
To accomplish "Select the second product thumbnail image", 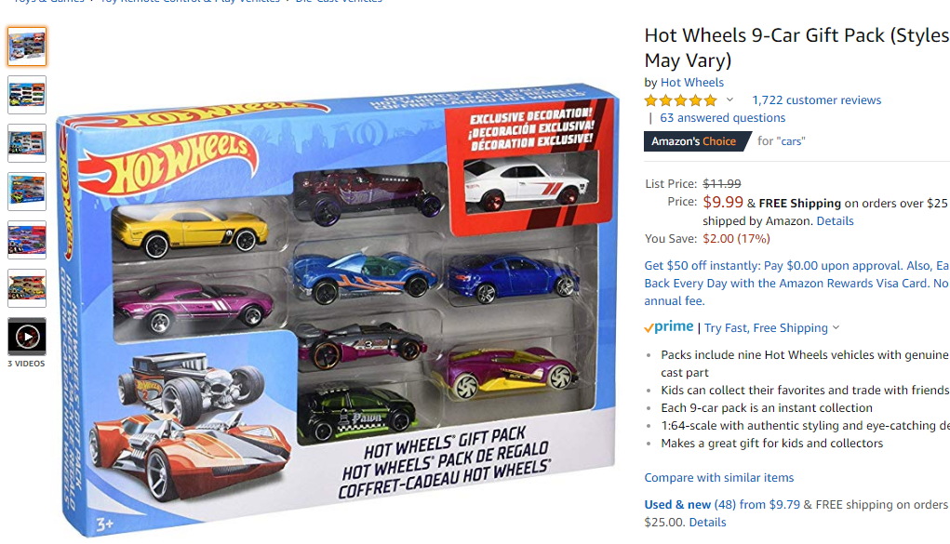I will (27, 95).
